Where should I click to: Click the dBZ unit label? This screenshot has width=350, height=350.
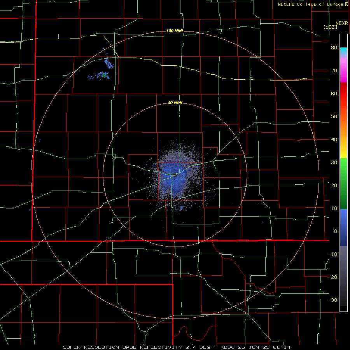coord(330,27)
